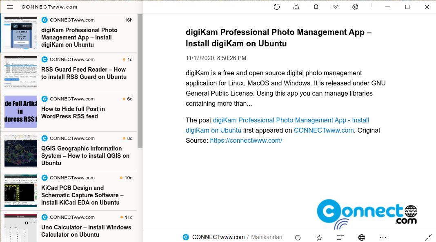Click the article headline in reading pane
This screenshot has height=242, width=436.
point(278,38)
